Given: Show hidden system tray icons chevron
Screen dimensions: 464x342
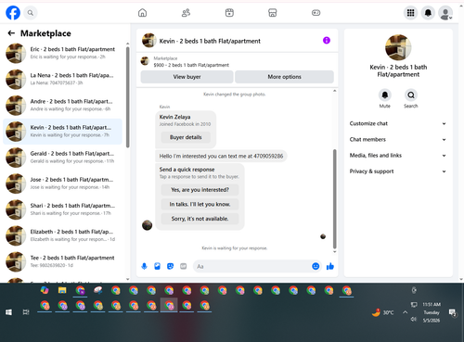Looking at the screenshot, I should coord(405,312).
